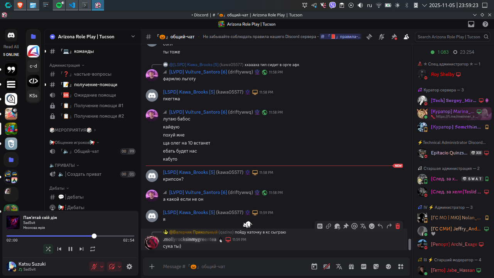
Task: Copy message ID from message hover toolbar
Action: (320, 226)
